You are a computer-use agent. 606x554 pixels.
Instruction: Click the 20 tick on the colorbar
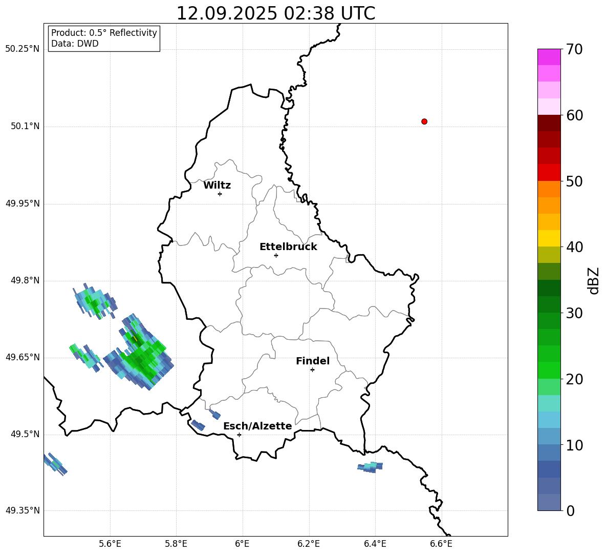(574, 379)
